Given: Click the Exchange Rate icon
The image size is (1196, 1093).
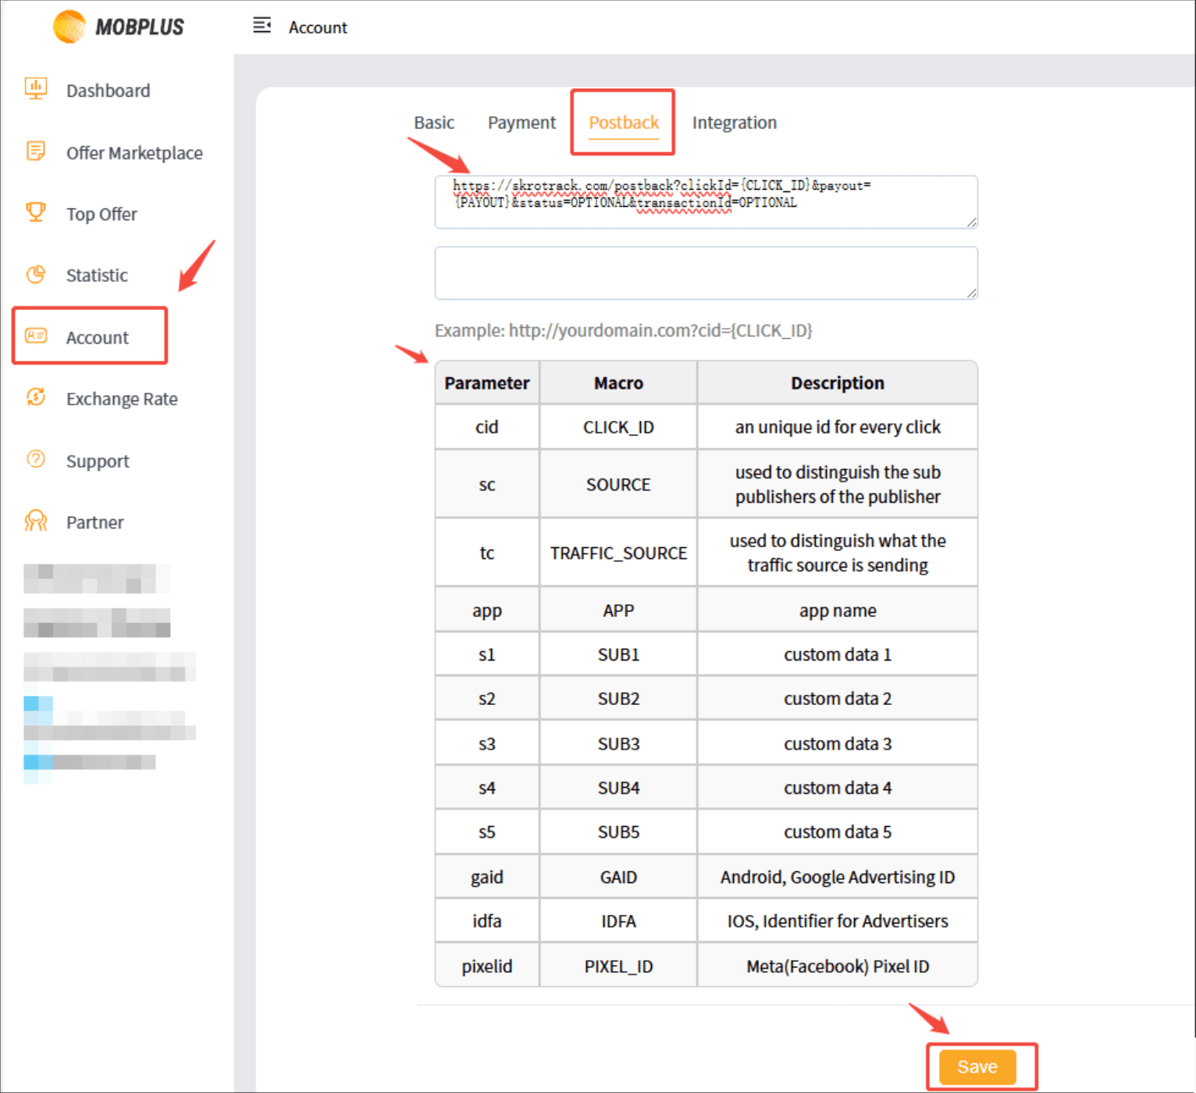Looking at the screenshot, I should point(36,397).
